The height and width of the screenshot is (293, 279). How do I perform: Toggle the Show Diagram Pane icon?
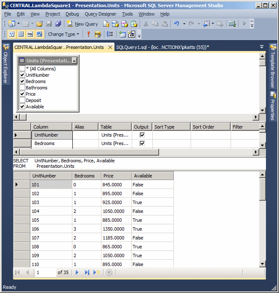point(11,34)
